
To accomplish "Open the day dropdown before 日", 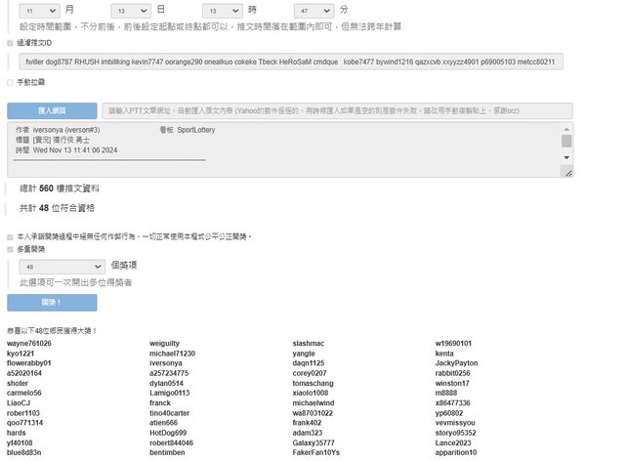I will pyautogui.click(x=132, y=9).
